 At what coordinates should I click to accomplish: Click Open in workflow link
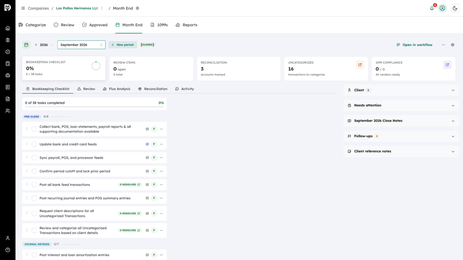414,45
